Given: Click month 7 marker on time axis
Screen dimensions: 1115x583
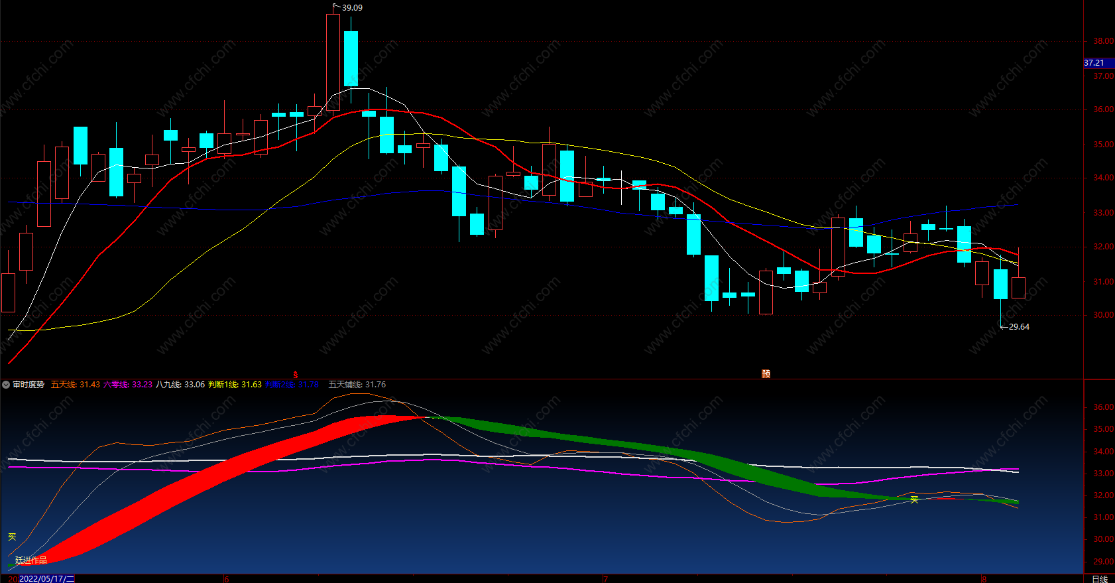Looking at the screenshot, I should coord(605,579).
